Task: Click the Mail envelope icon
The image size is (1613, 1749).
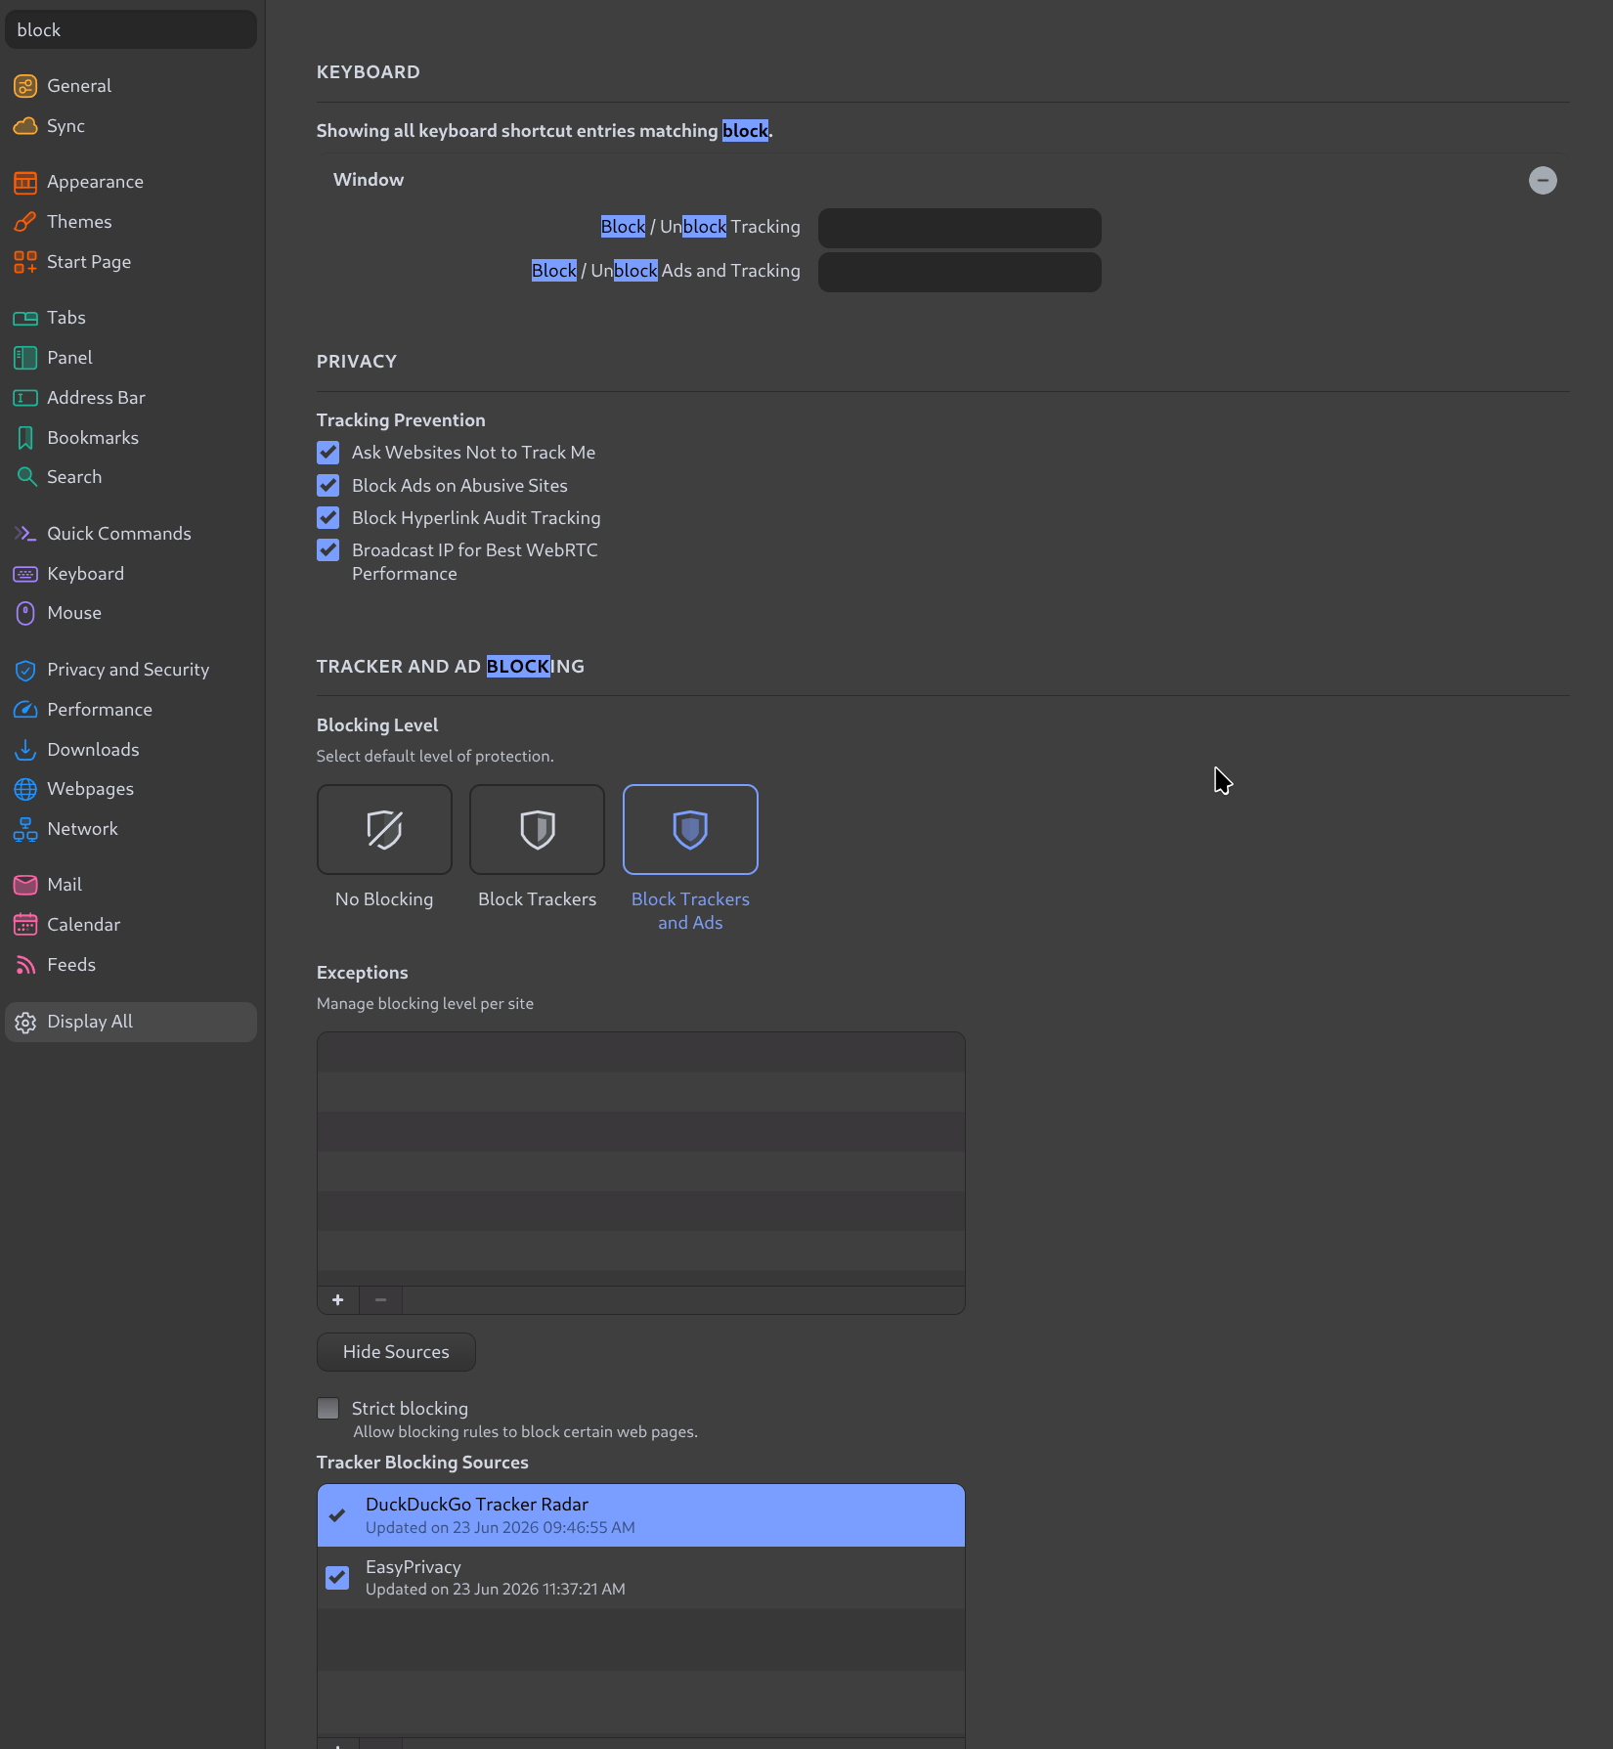Action: pos(25,885)
